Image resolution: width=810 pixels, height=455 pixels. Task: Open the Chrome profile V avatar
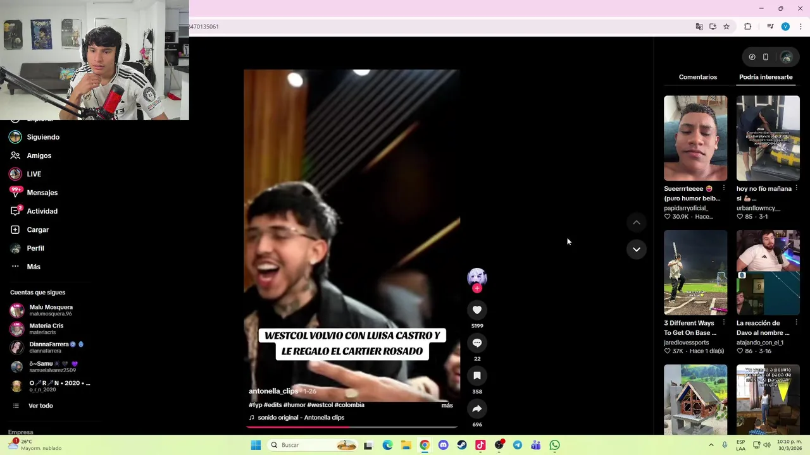(785, 27)
